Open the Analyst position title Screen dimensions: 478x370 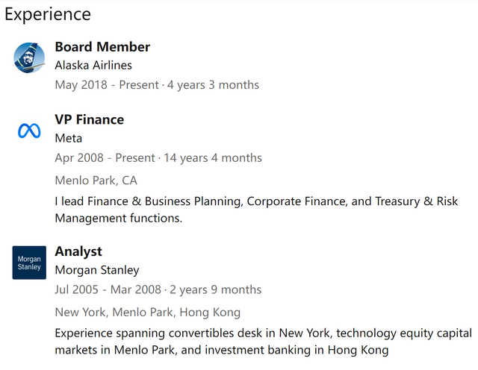pos(78,251)
